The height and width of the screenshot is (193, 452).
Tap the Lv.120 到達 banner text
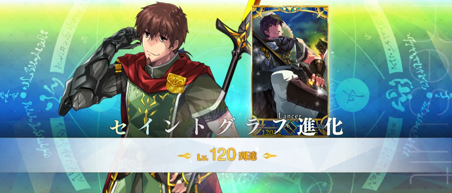click(227, 155)
